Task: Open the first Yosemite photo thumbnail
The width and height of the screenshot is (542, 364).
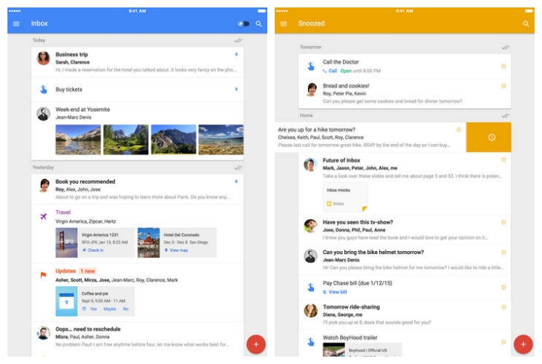Action: pos(78,140)
